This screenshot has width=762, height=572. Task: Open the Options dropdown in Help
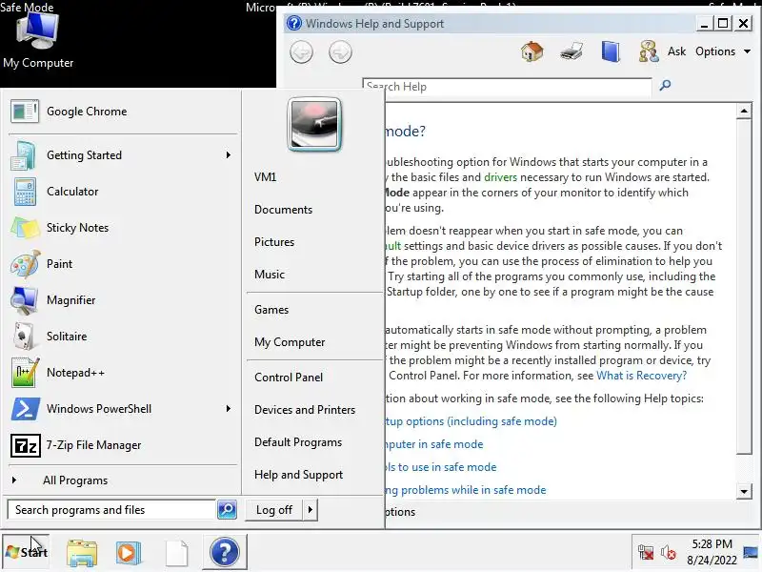click(x=723, y=51)
